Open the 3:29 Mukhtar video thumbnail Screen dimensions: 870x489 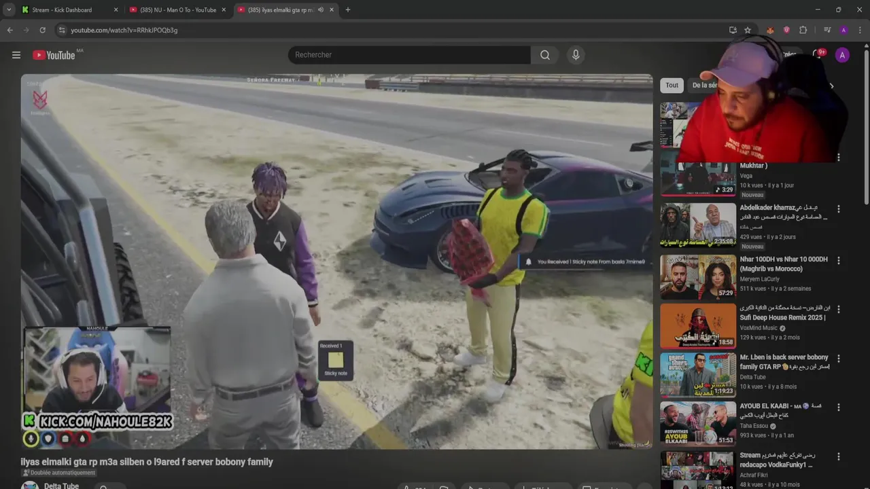pos(698,175)
